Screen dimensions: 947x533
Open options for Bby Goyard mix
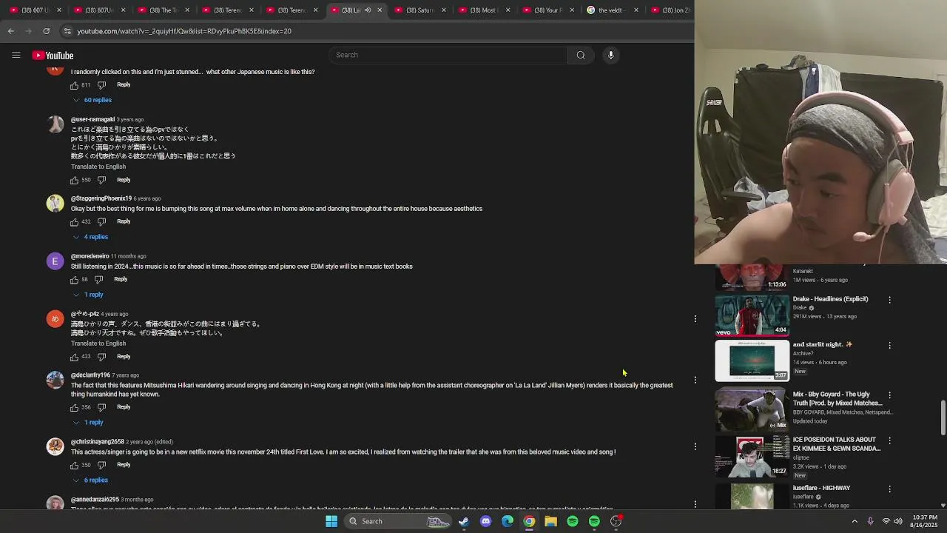tap(889, 395)
